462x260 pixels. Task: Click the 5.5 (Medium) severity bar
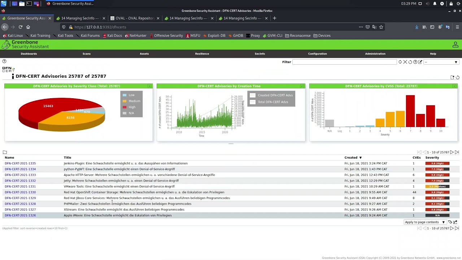[437, 186]
